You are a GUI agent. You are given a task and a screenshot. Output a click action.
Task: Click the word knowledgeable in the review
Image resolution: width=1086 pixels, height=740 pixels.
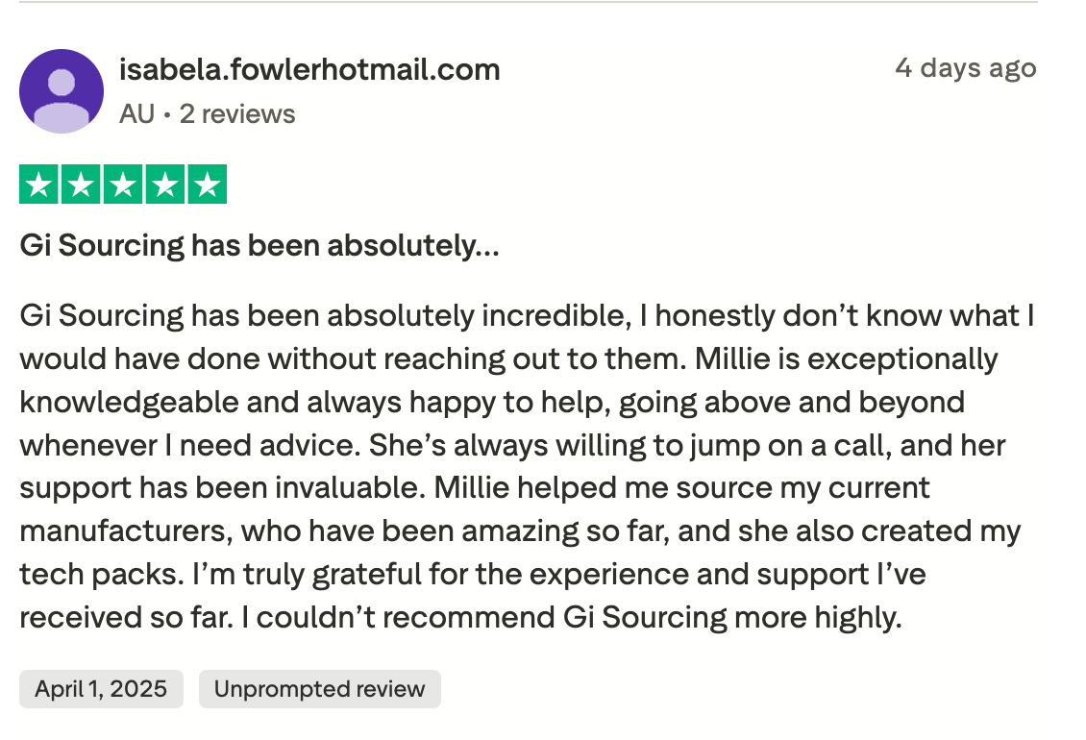(x=129, y=403)
